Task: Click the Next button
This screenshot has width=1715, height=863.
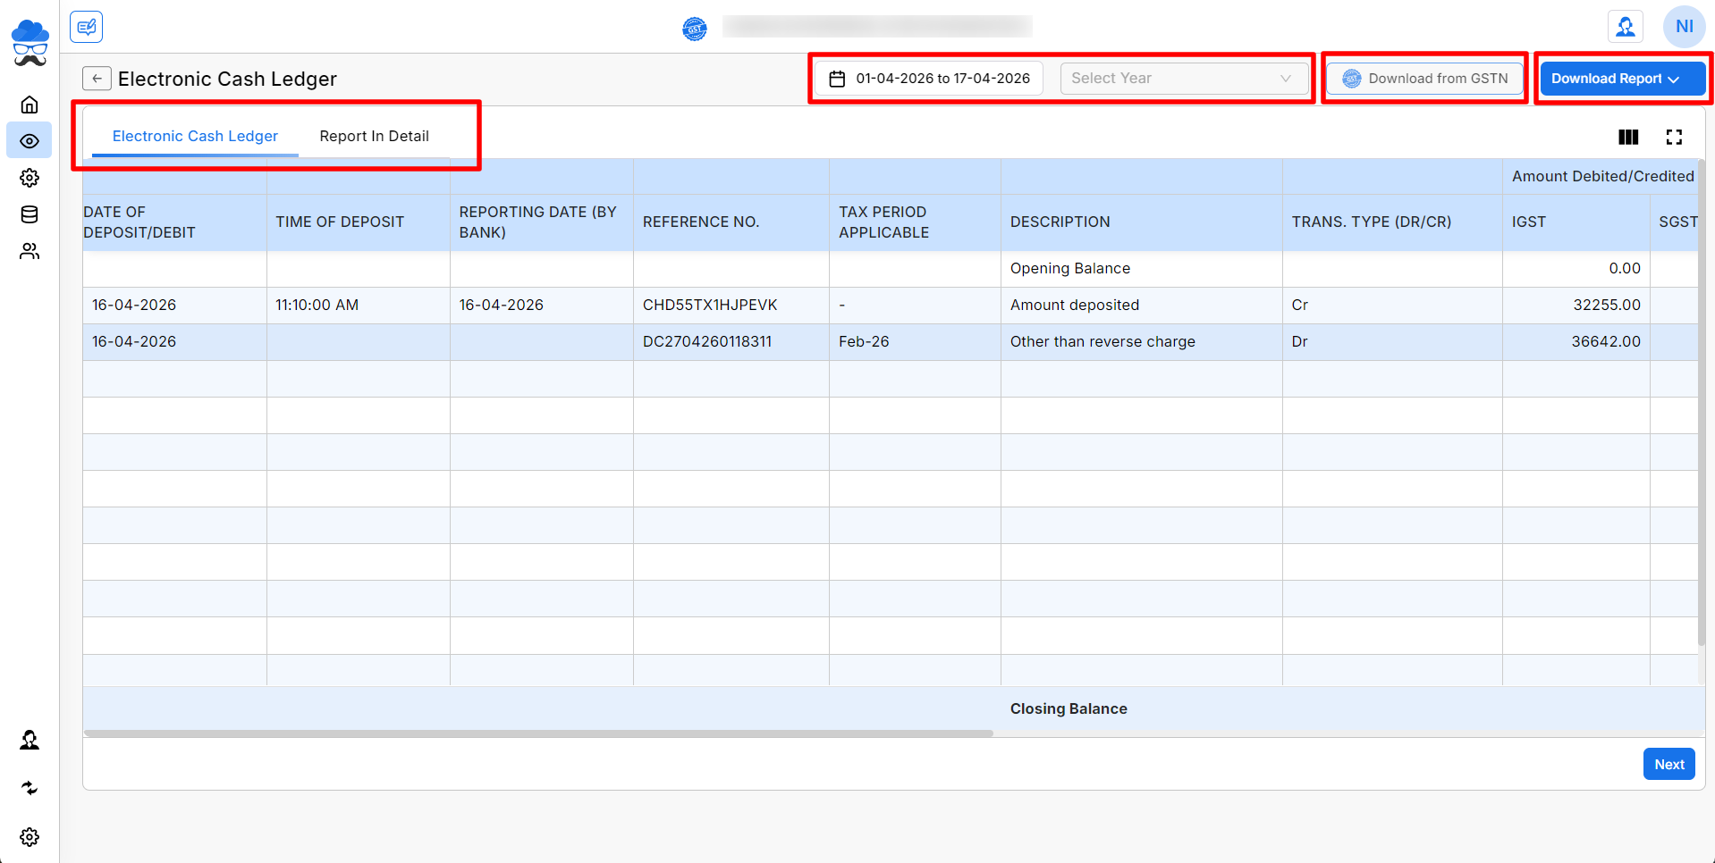Action: tap(1669, 764)
